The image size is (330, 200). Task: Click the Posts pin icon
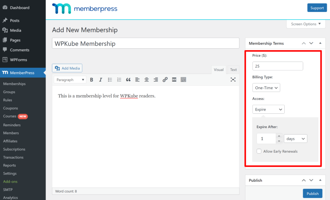pos(5,20)
